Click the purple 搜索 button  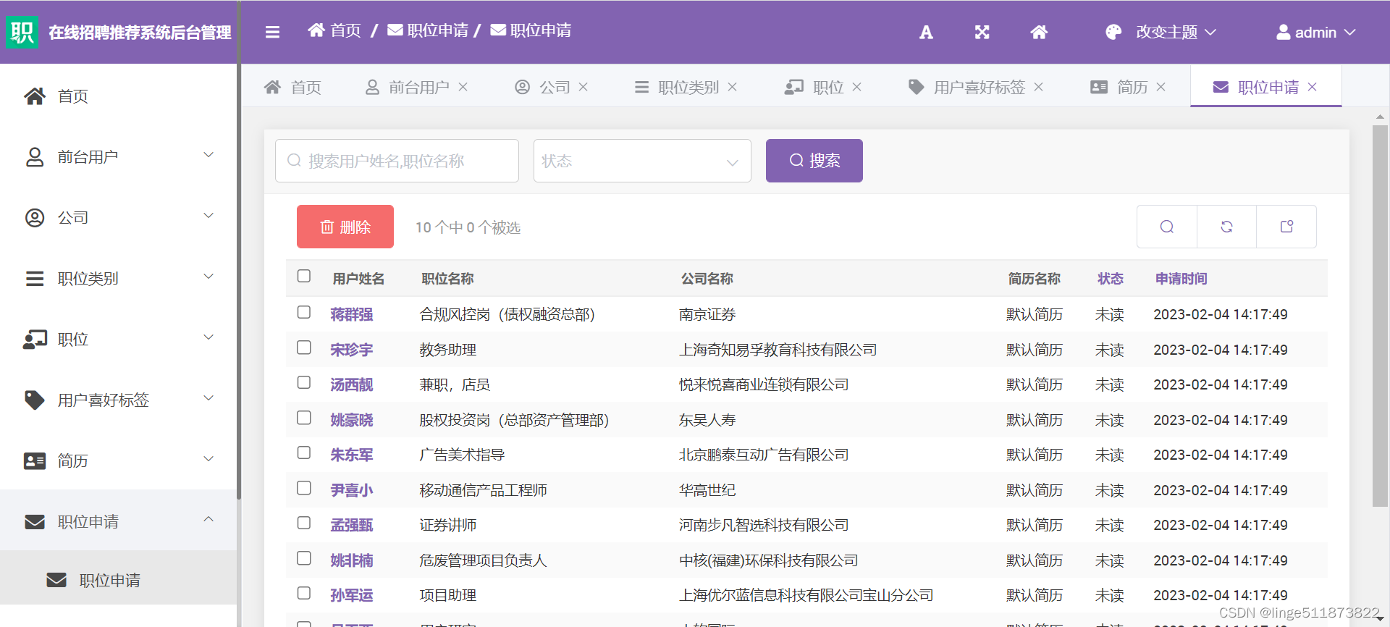click(814, 161)
